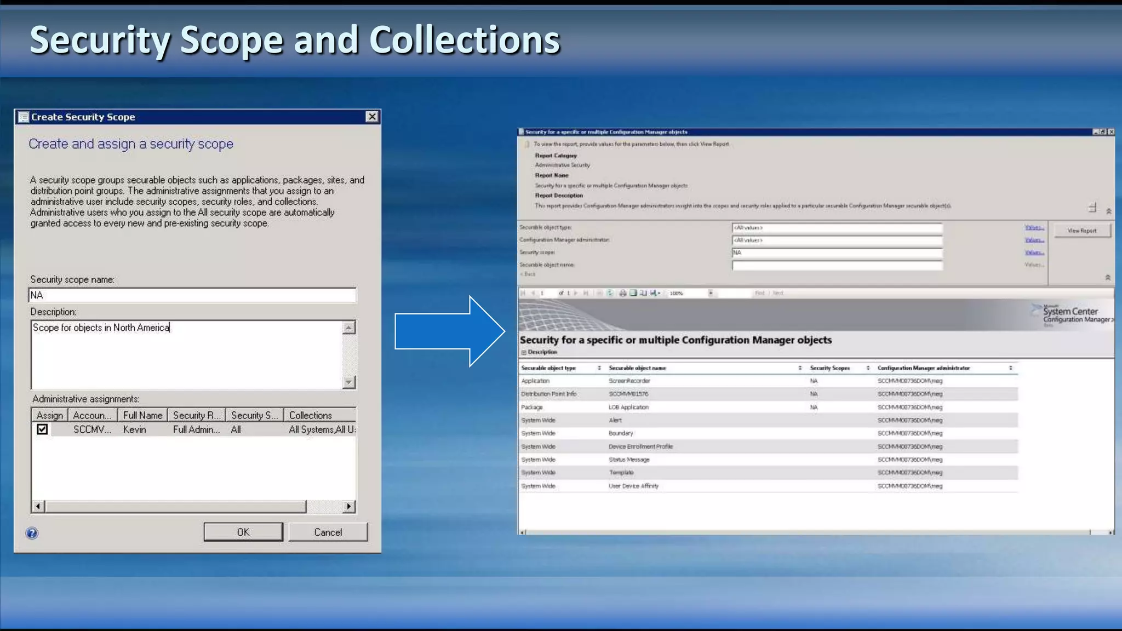Open help in Create Security Scope dialog
Viewport: 1122px width, 631px height.
coord(32,533)
